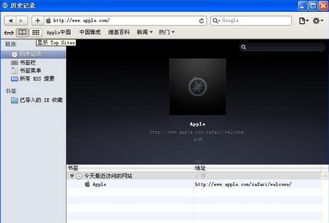Open the Google search magnifier dropdown
The height and width of the screenshot is (223, 329).
[x=216, y=20]
